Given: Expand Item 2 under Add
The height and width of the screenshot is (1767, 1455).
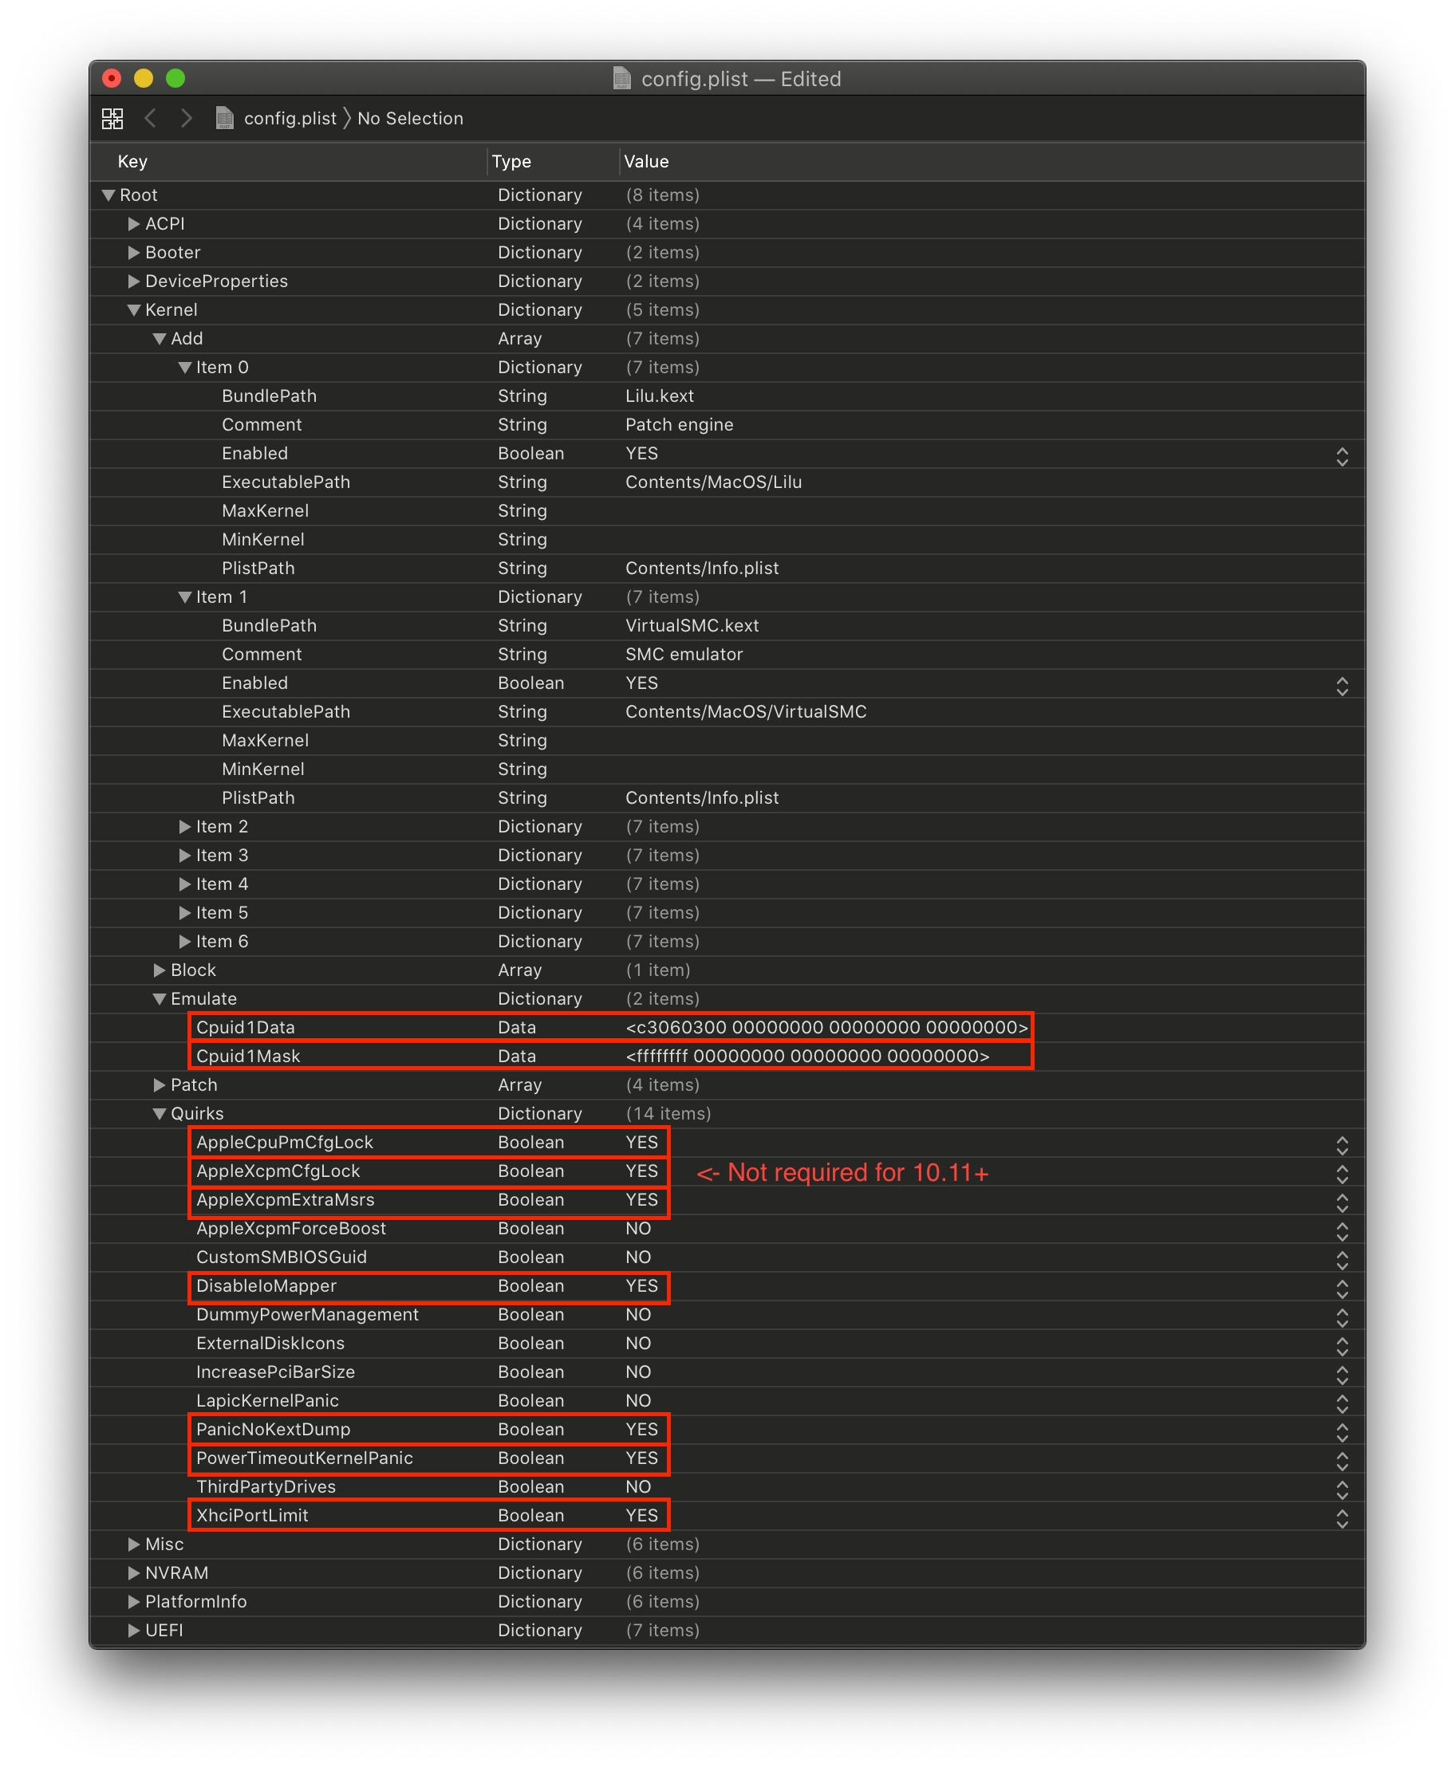Looking at the screenshot, I should (184, 827).
